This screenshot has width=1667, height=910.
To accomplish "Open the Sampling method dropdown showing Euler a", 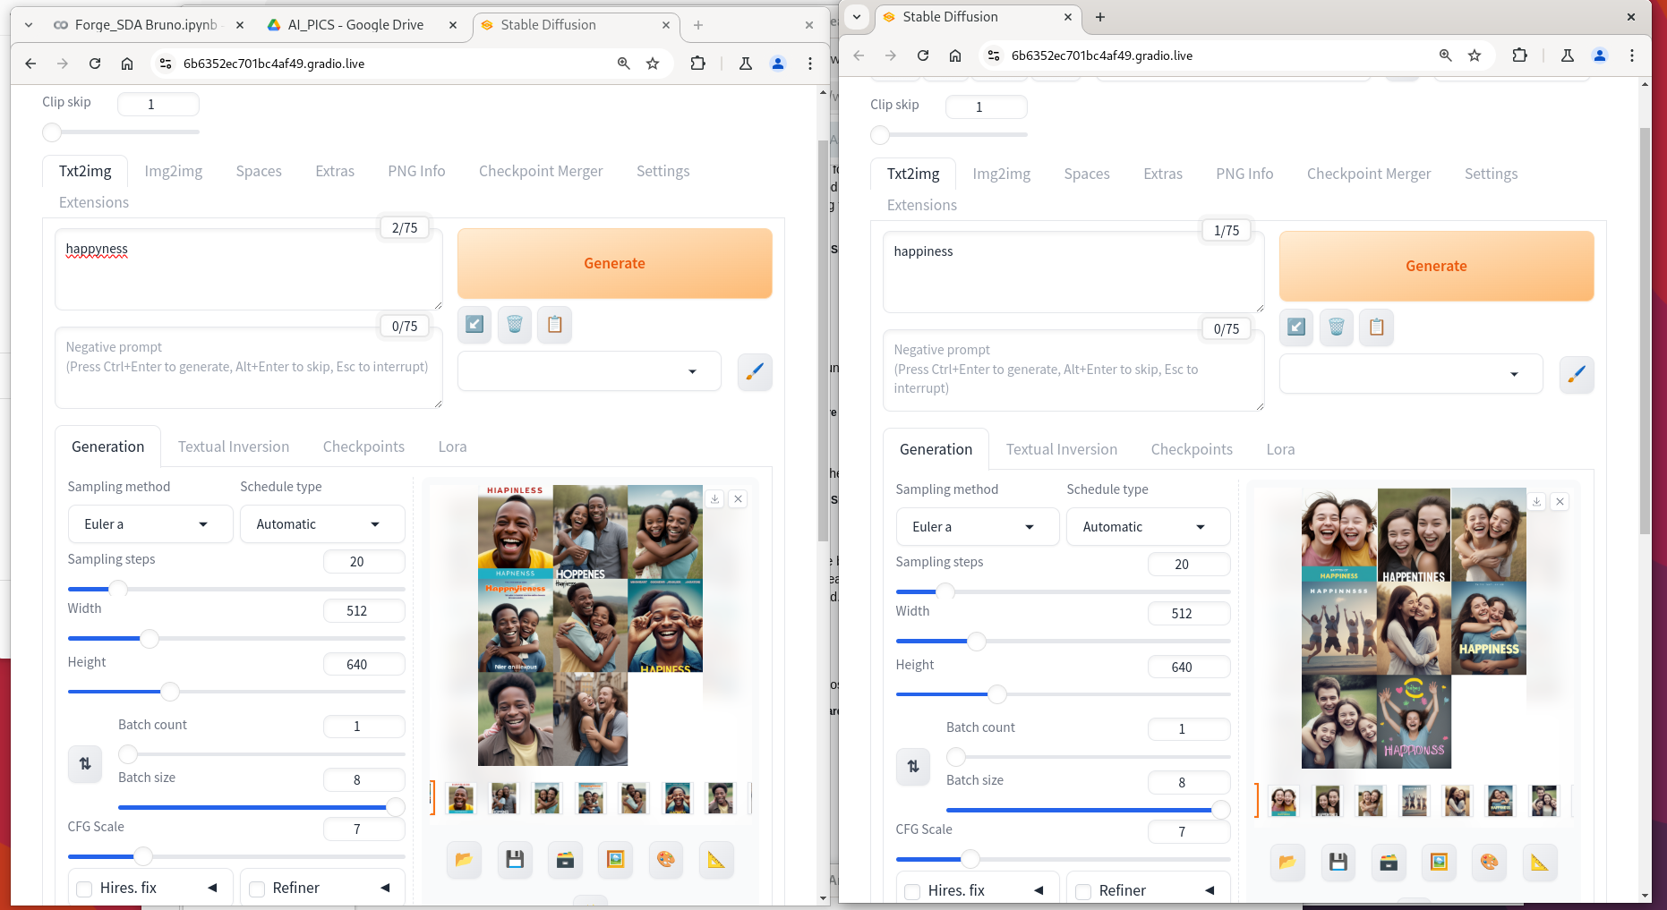I will tap(150, 523).
